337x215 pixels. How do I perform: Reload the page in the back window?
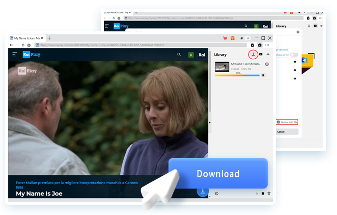click(113, 18)
